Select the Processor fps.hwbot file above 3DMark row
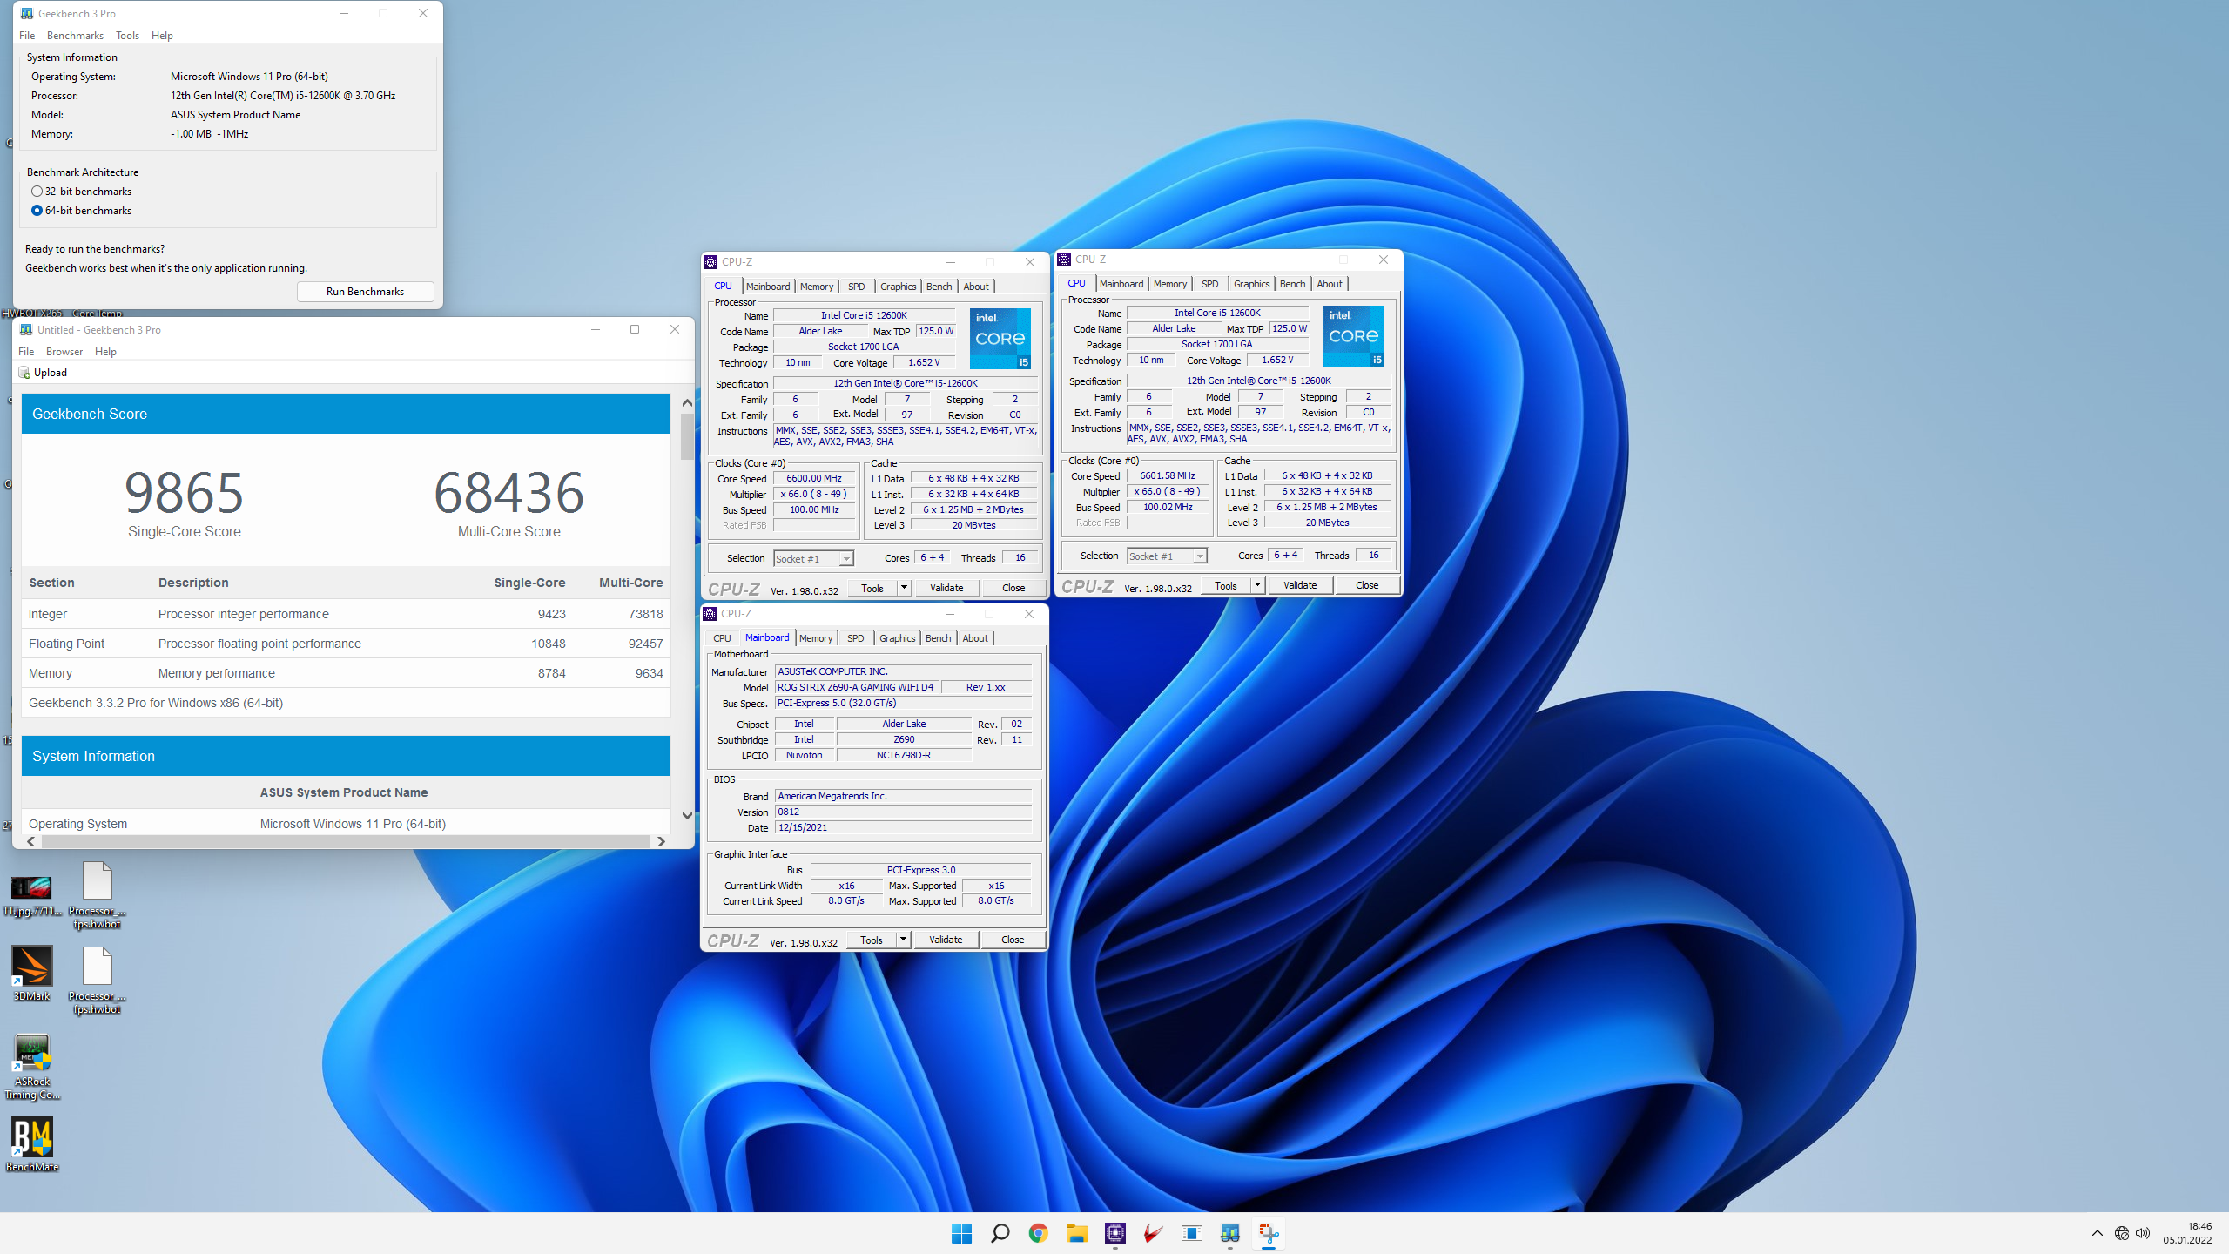Viewport: 2229px width, 1254px height. pyautogui.click(x=98, y=895)
